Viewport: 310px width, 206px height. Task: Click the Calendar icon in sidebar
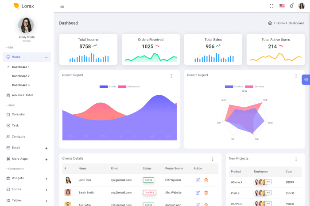point(8,114)
